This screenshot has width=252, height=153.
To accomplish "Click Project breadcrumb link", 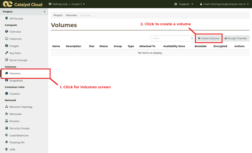I will [58, 15].
